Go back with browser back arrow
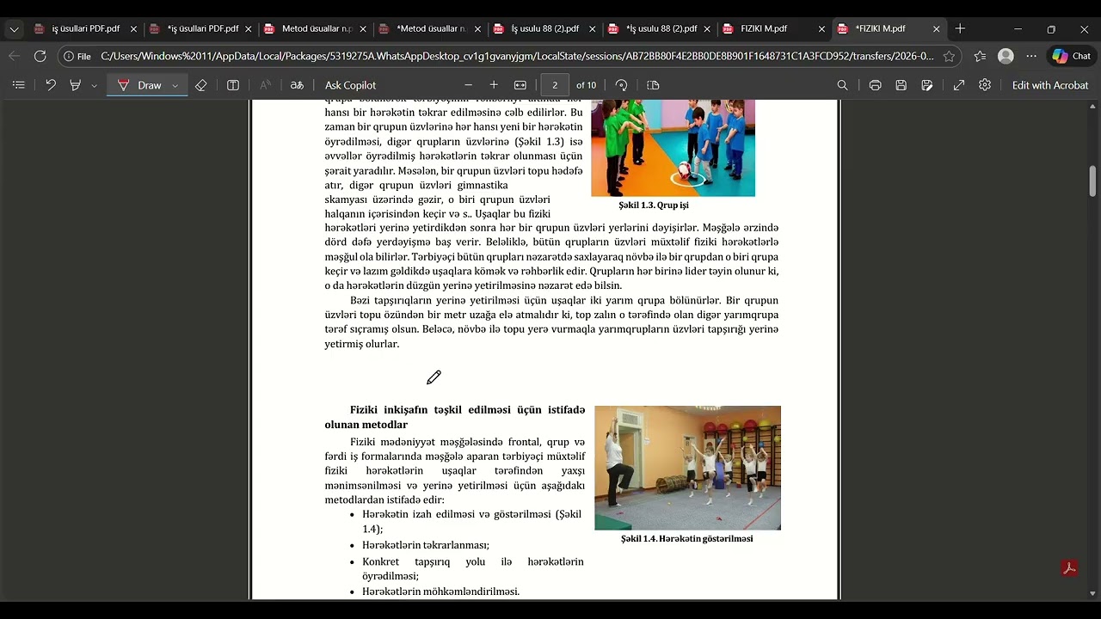Viewport: 1101px width, 619px height. (14, 56)
